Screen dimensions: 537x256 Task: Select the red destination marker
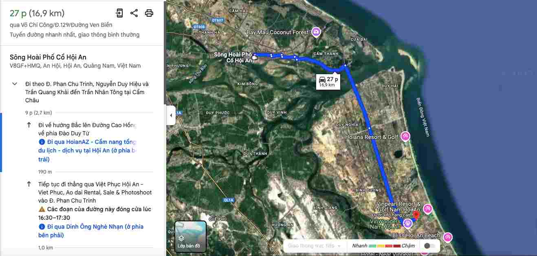(x=416, y=215)
